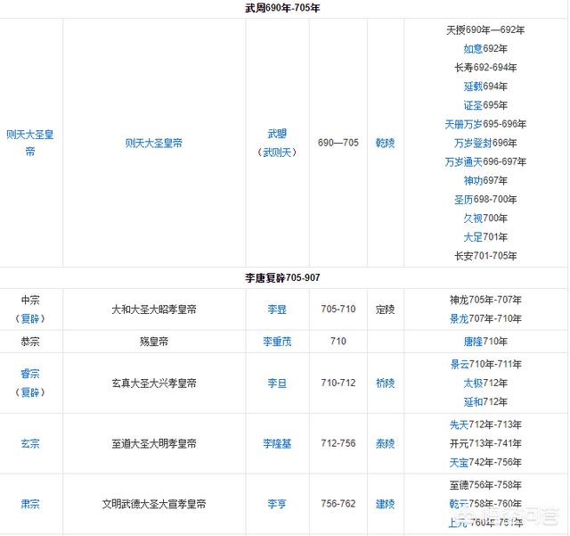Select the 710-712 reign years cell
The height and width of the screenshot is (536, 570).
click(338, 383)
